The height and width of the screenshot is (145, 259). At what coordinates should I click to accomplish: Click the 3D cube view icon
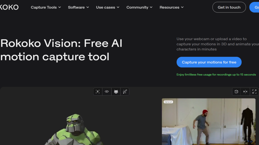236,92
